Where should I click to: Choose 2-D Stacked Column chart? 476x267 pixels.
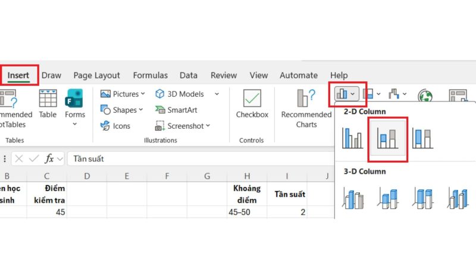pyautogui.click(x=387, y=138)
